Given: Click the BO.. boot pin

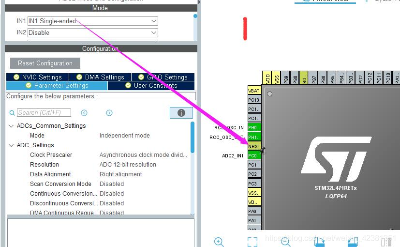Looking at the screenshot, I should coord(304,77).
